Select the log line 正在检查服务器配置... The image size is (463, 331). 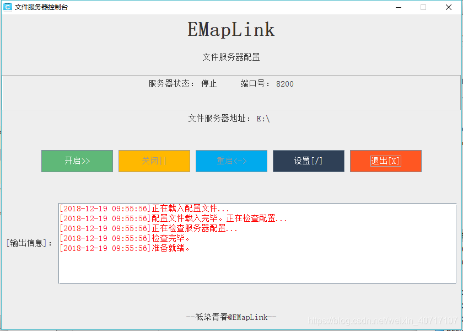click(148, 228)
